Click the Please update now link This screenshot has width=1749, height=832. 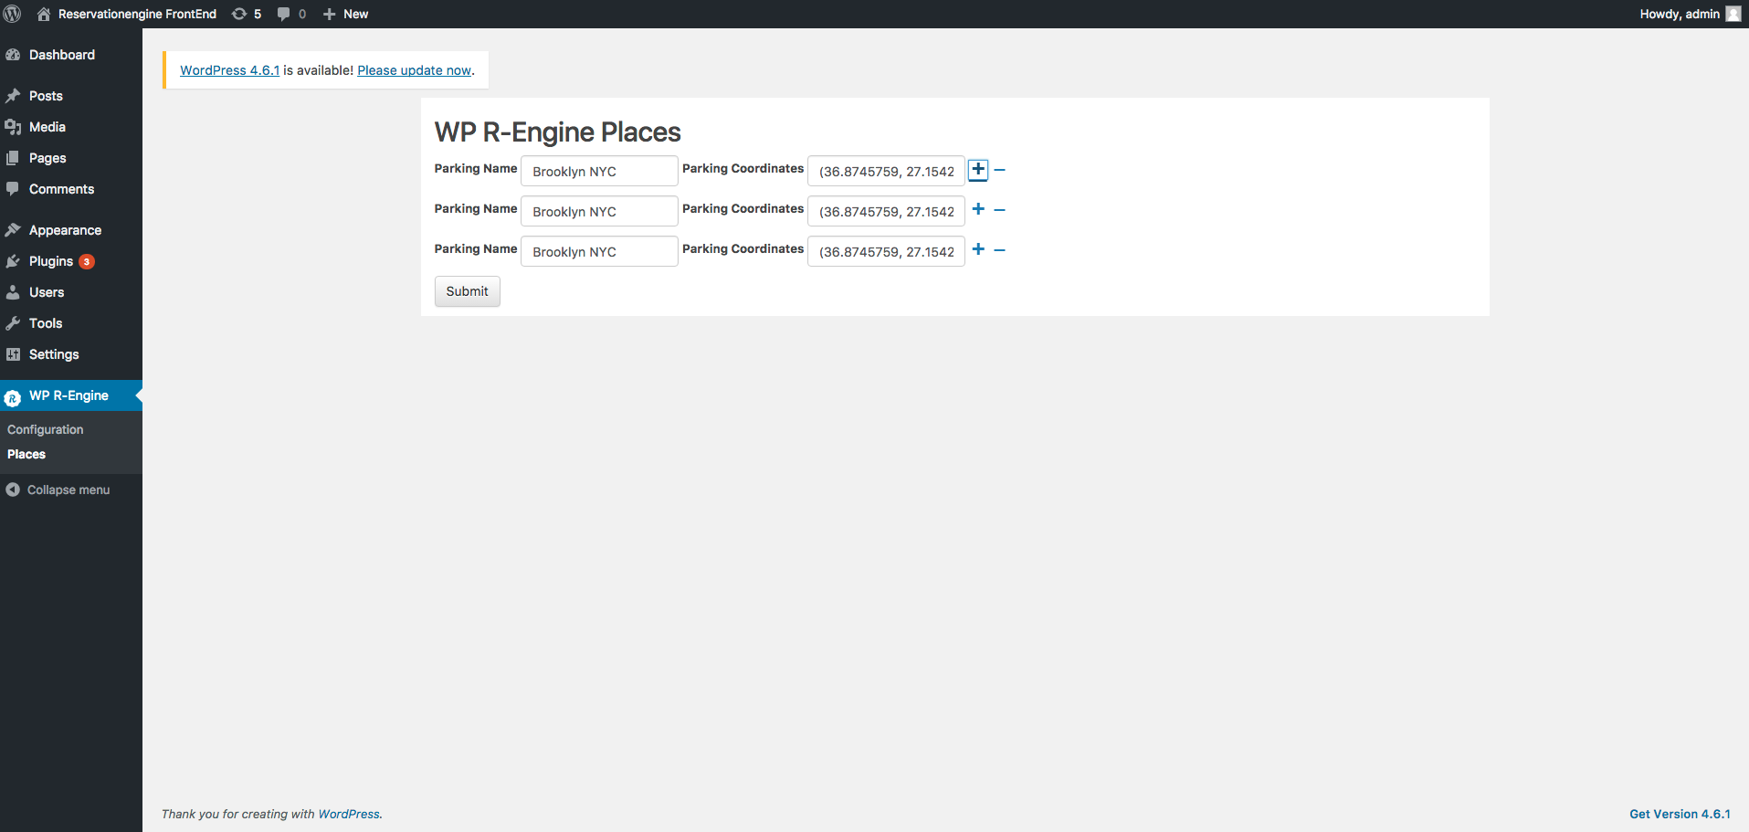[x=415, y=70]
